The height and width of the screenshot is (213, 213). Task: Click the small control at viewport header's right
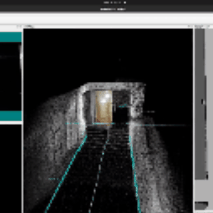click(190, 26)
